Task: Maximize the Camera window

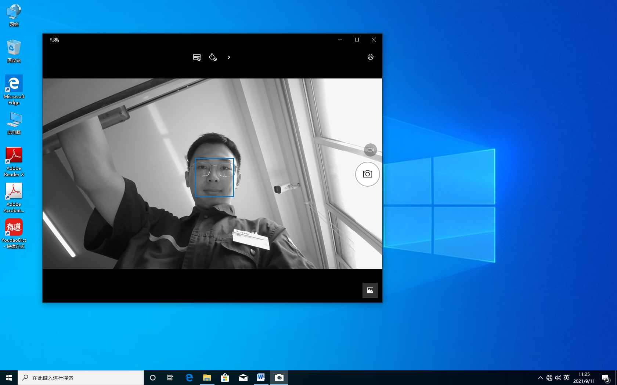Action: click(357, 40)
